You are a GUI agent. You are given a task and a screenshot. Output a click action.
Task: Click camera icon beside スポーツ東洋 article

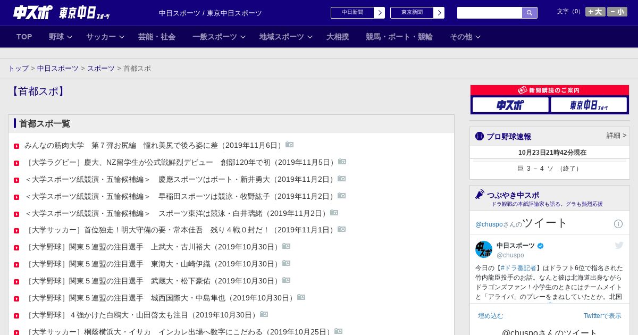pyautogui.click(x=334, y=213)
